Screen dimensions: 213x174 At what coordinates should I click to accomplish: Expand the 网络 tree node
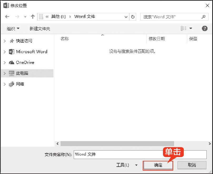point(5,84)
